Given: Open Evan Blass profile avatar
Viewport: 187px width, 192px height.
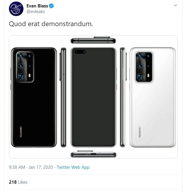Looking at the screenshot, I should pyautogui.click(x=16, y=9).
